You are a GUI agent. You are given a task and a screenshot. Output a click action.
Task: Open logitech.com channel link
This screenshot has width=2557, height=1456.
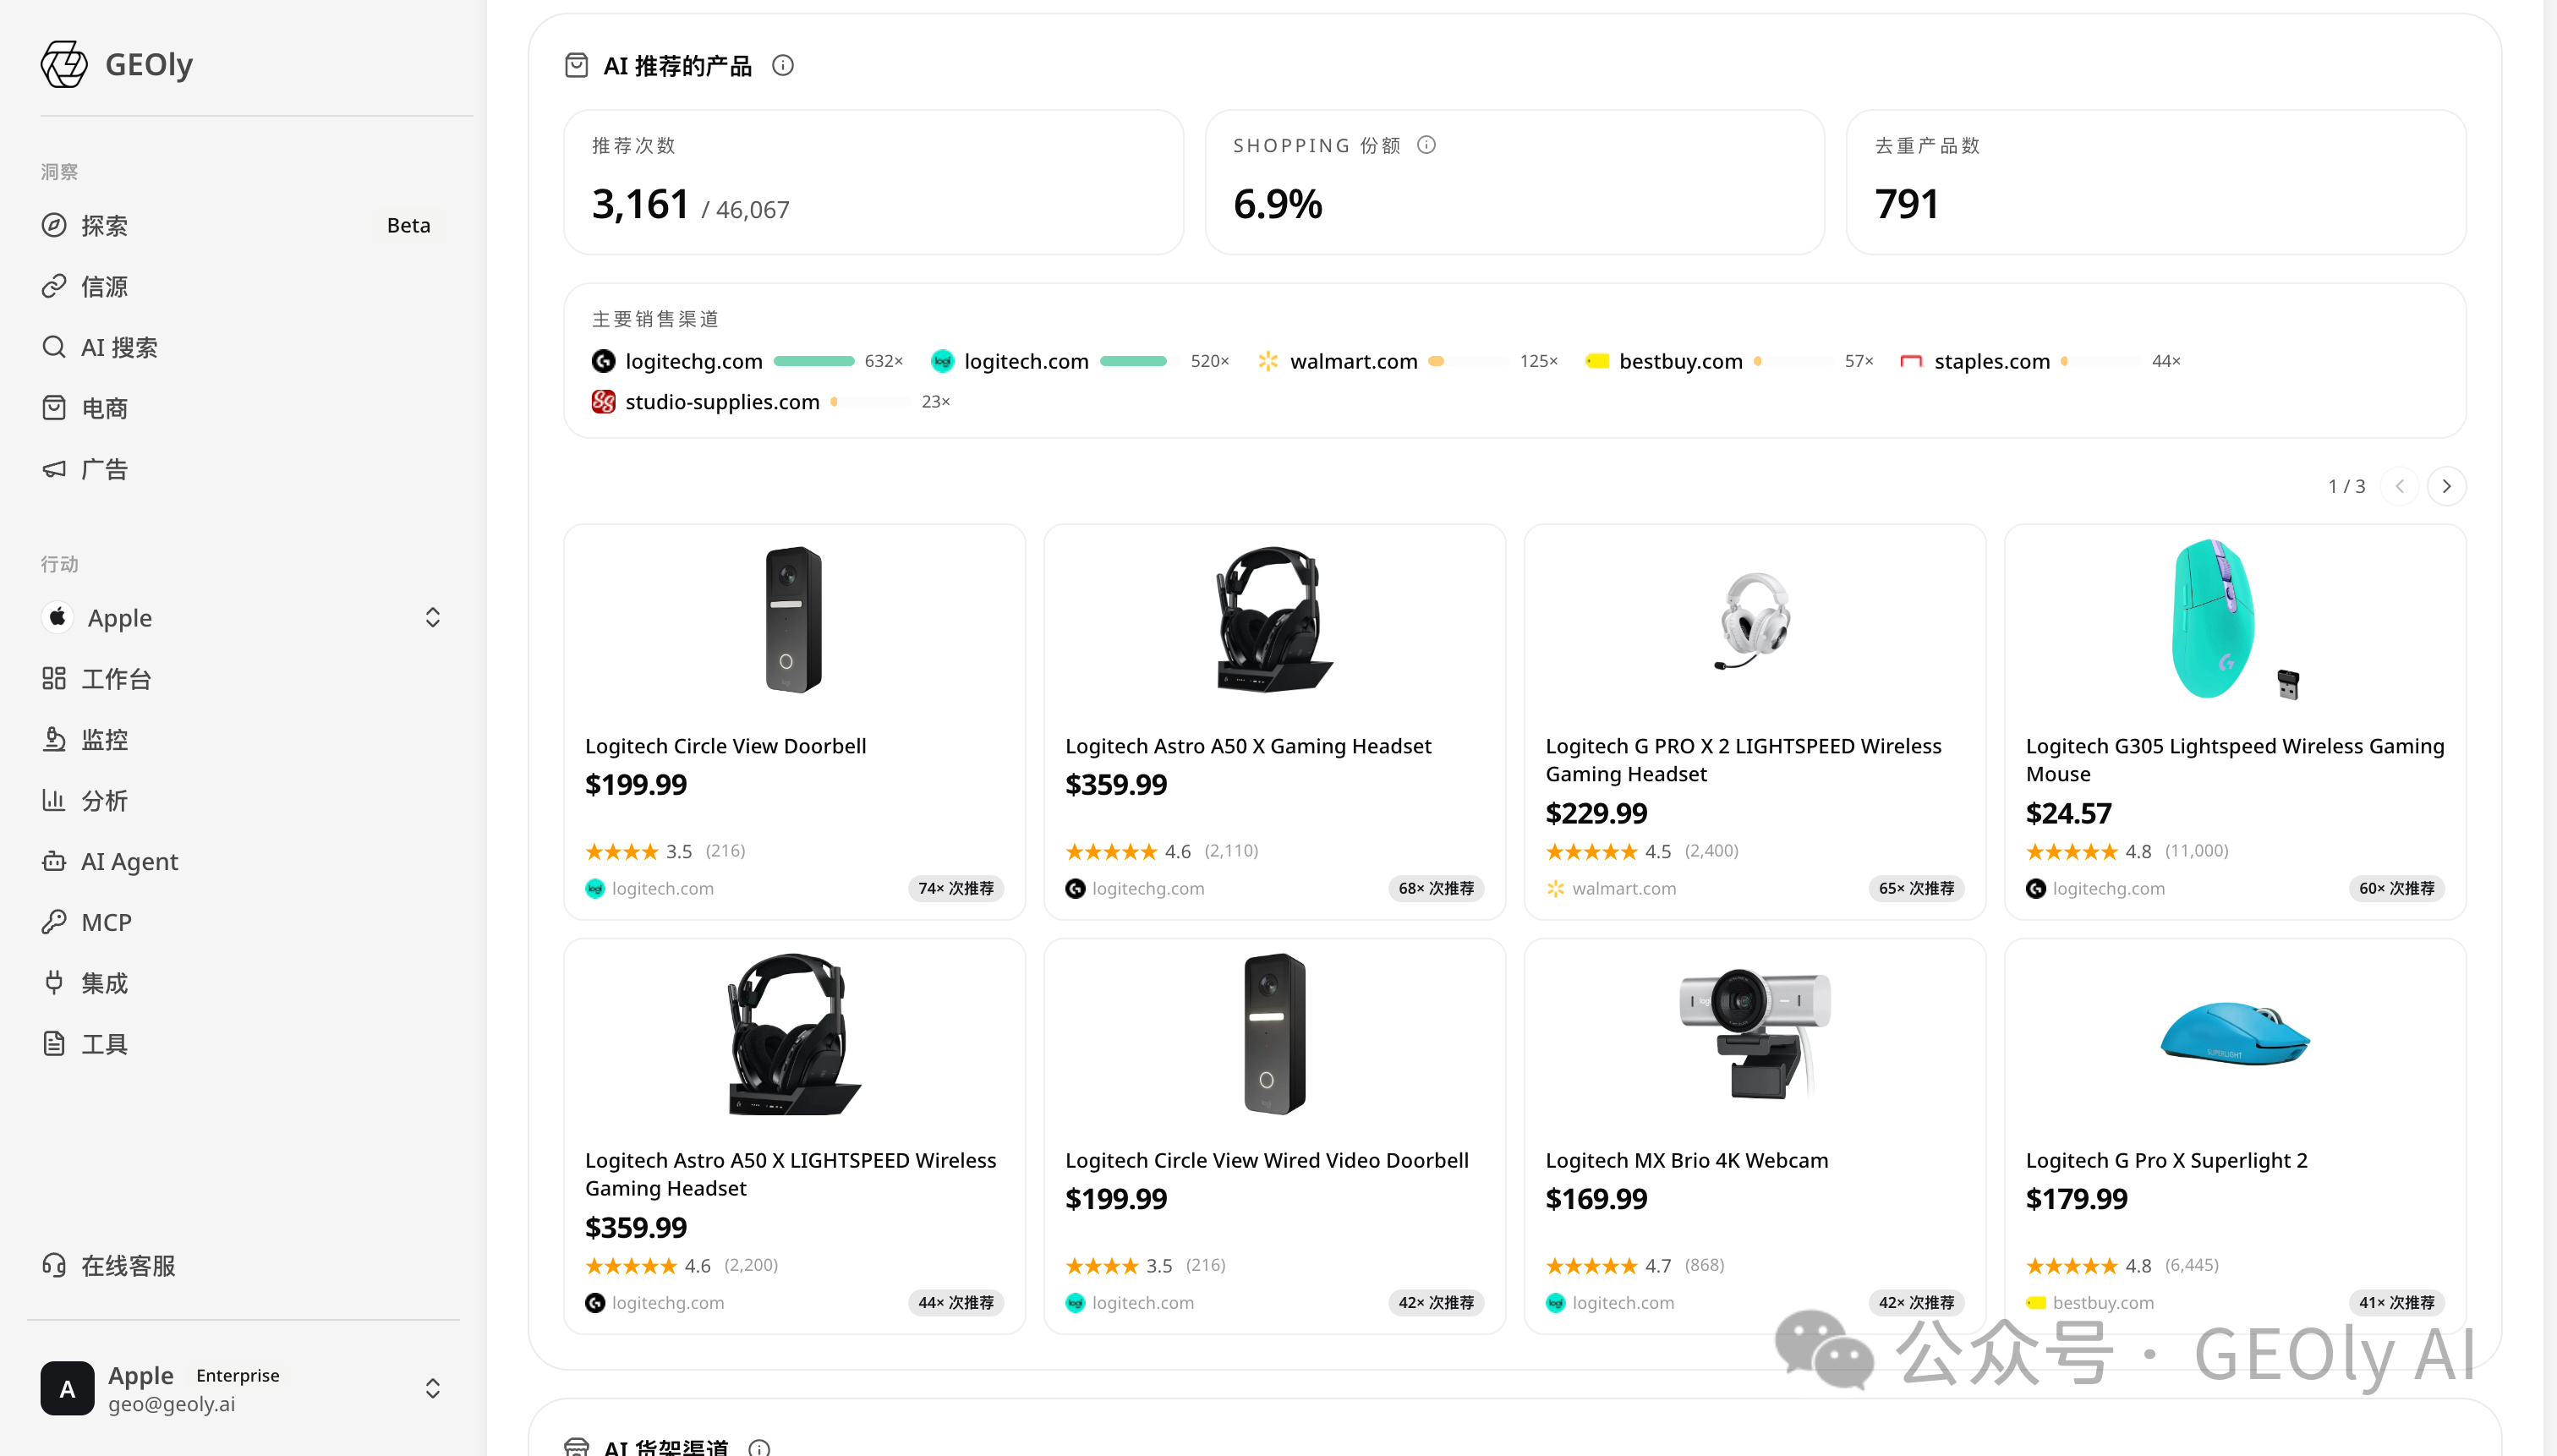click(x=1026, y=361)
